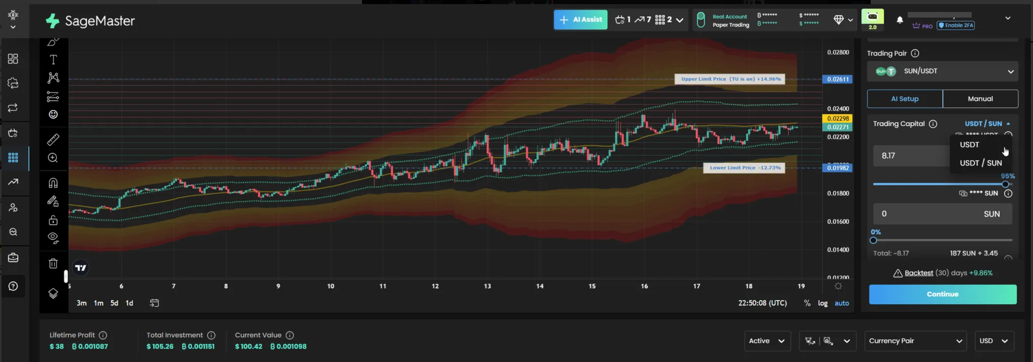
Task: Open the grid bot sidebar icon
Action: click(x=13, y=157)
